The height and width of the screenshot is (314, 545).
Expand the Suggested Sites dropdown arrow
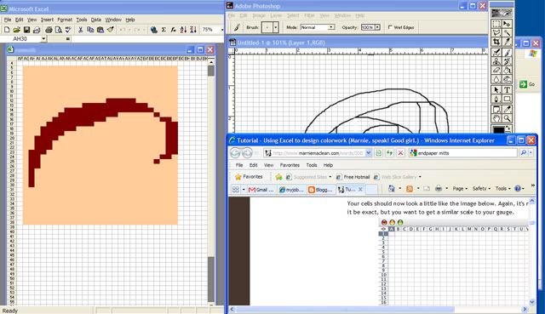(330, 177)
